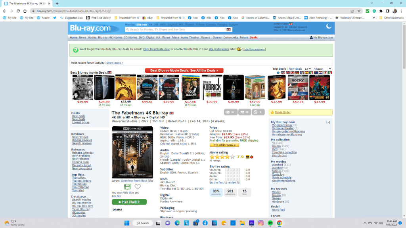406x228 pixels.
Task: Toggle night mode with the moon icon
Action: pos(329,27)
